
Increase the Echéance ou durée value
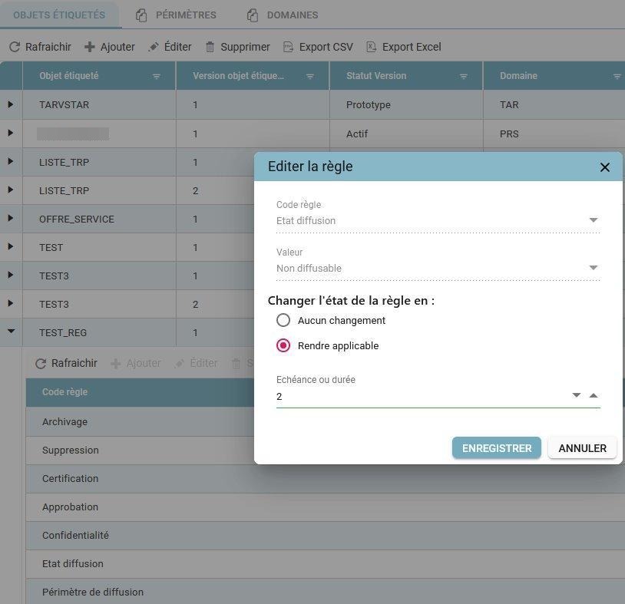point(594,395)
